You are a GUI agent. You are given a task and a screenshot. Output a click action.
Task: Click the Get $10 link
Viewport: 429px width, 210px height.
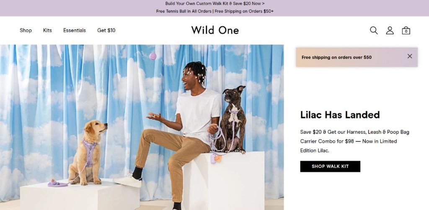(x=106, y=30)
